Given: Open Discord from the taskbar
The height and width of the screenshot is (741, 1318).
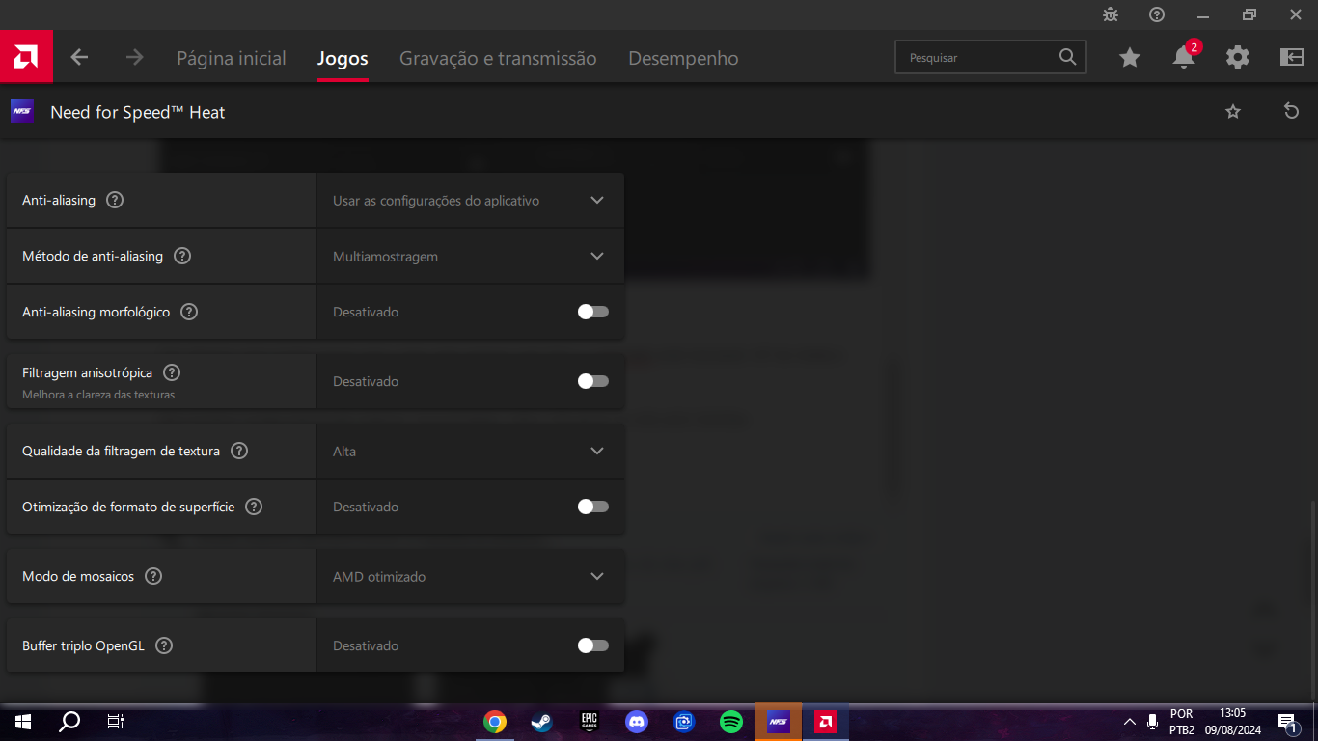Looking at the screenshot, I should pos(637,722).
